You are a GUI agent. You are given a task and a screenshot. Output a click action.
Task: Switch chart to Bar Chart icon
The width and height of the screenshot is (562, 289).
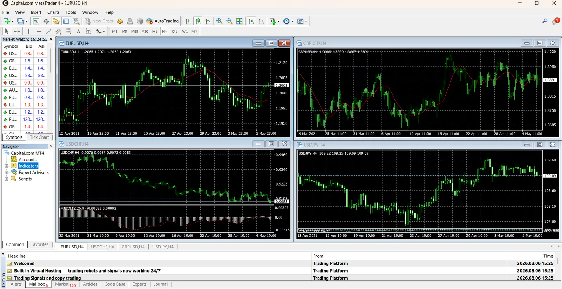pyautogui.click(x=188, y=21)
